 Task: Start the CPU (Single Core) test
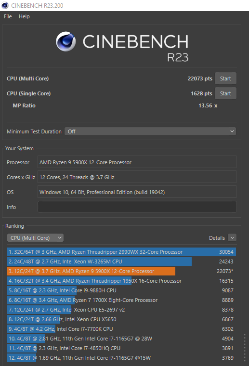[x=225, y=93]
